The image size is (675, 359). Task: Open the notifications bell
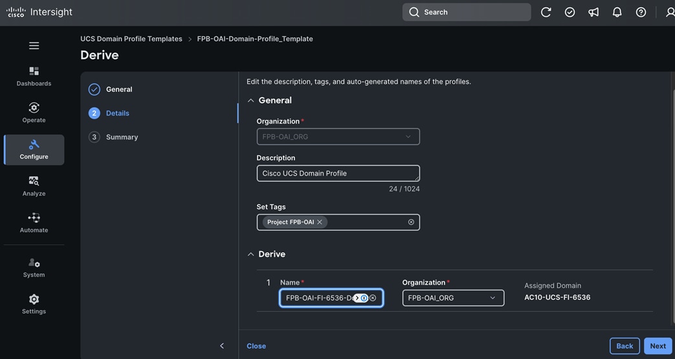click(617, 12)
